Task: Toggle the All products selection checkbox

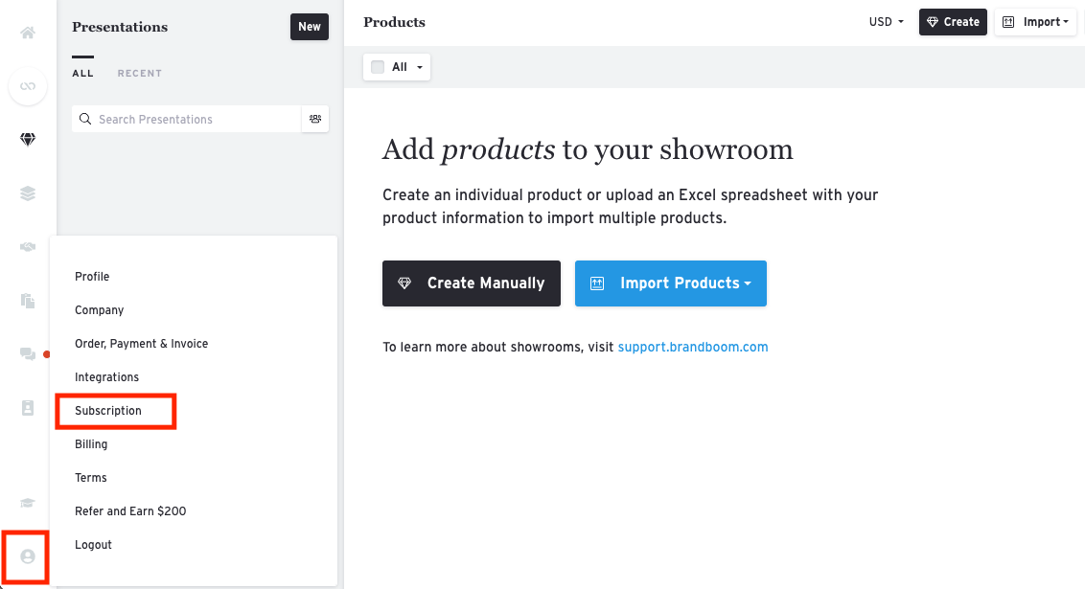Action: click(377, 67)
